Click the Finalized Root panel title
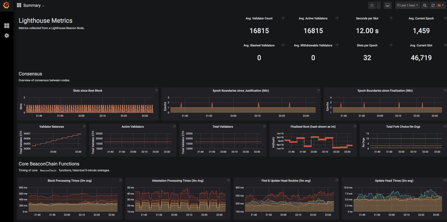Screen dimensions: 447x222 point(313,127)
